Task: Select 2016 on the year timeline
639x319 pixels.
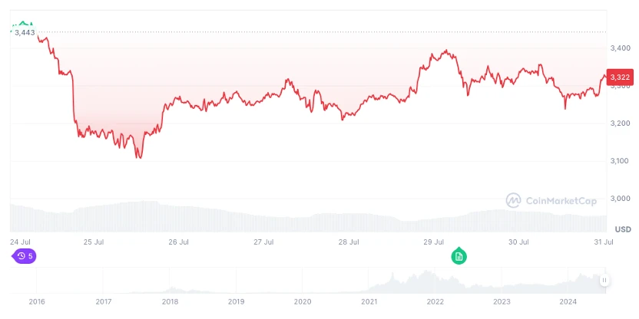Action: point(36,302)
